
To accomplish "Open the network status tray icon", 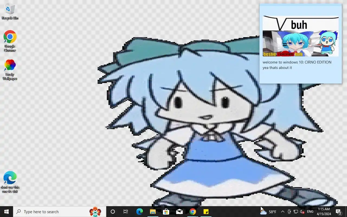I will 296,212.
